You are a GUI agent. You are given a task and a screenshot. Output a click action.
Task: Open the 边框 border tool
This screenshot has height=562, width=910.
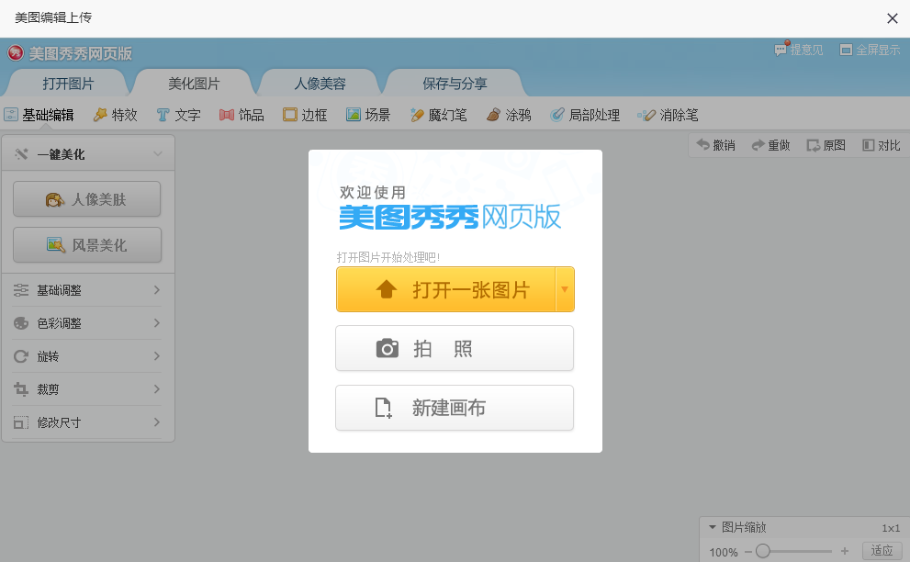[x=305, y=115]
